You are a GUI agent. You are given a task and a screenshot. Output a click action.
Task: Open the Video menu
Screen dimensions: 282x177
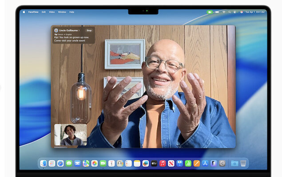pos(52,12)
